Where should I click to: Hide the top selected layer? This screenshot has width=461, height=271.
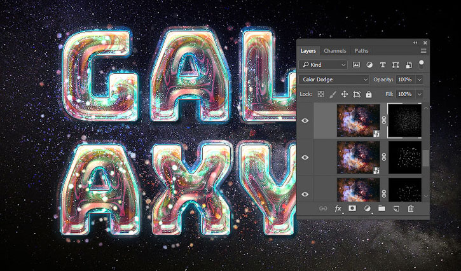pyautogui.click(x=305, y=121)
